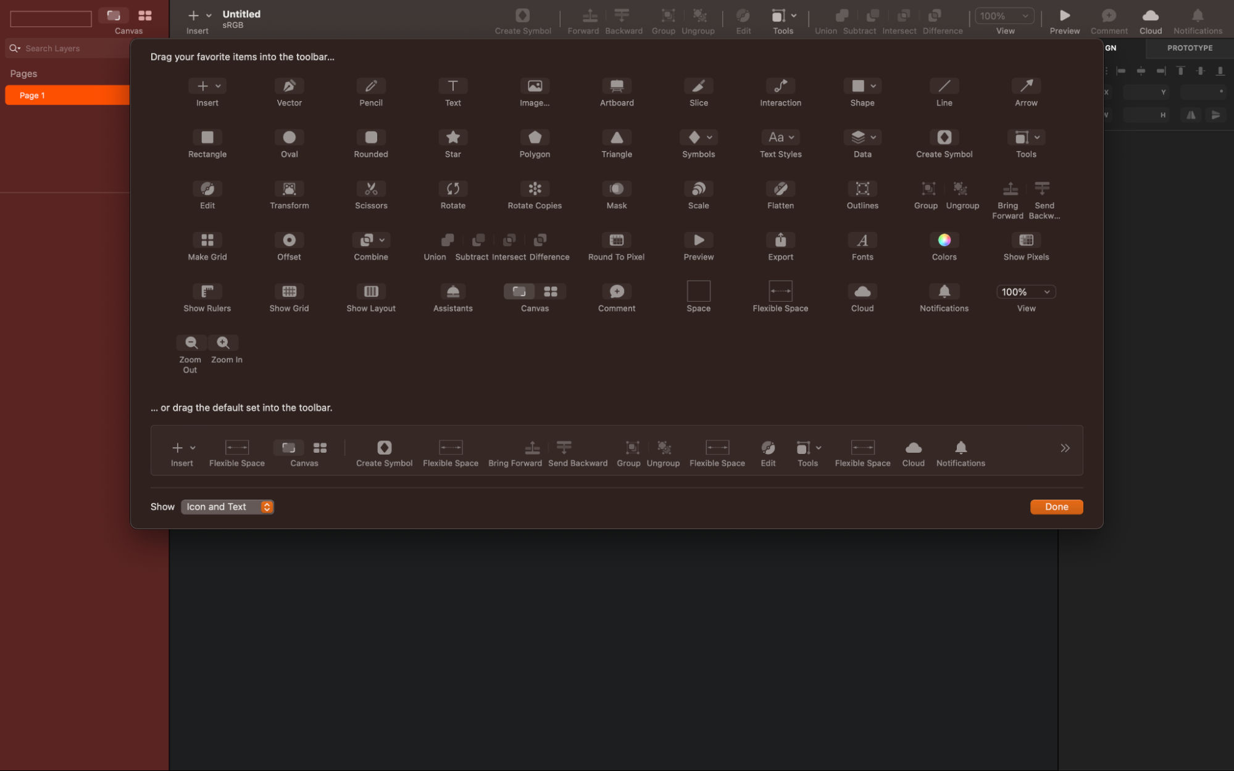
Task: Click Tools in the main toolbar
Action: point(783,21)
